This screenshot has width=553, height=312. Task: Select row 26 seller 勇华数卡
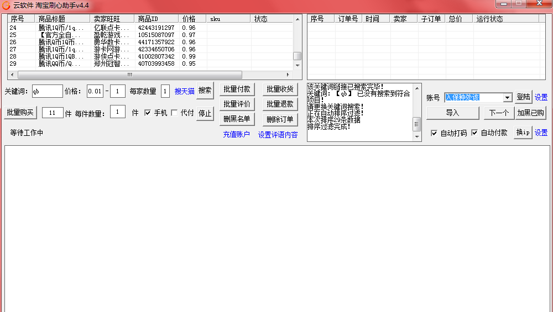(x=150, y=42)
